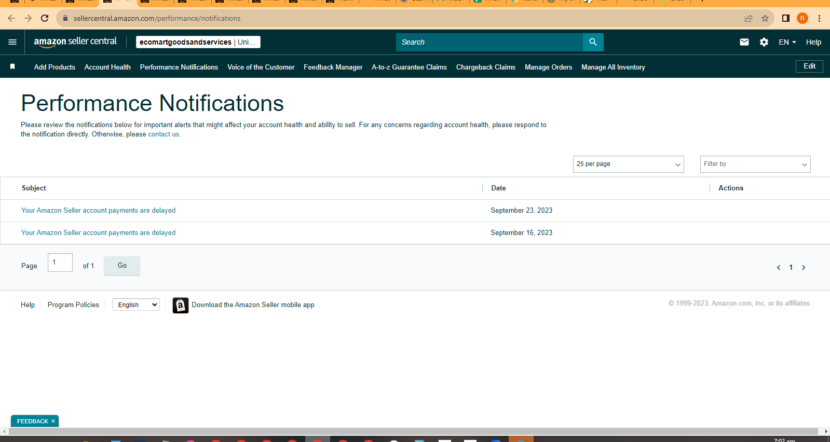Open September 23 delayed payments notification
The image size is (830, 442).
[99, 211]
